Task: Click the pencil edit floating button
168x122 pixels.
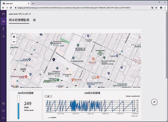Action: (154, 102)
